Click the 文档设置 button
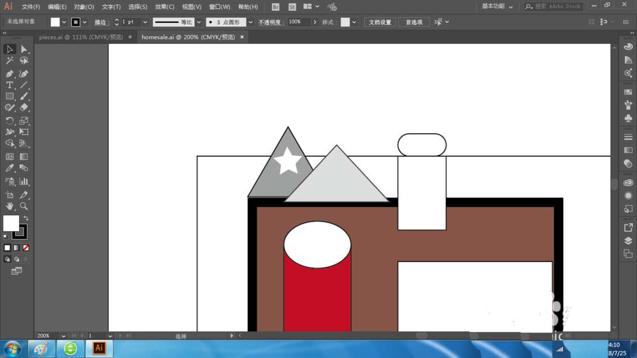This screenshot has width=637, height=358. (x=381, y=22)
